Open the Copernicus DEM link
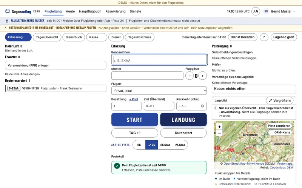 point(281,168)
